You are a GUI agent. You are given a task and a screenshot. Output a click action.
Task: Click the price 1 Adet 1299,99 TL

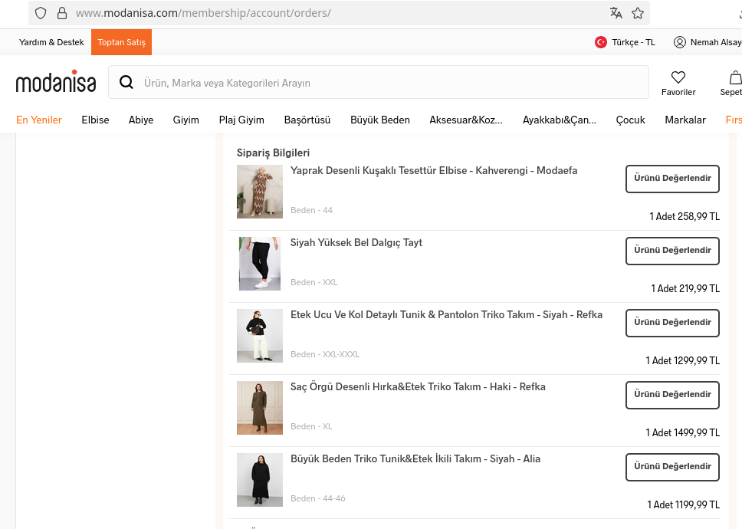pos(683,360)
